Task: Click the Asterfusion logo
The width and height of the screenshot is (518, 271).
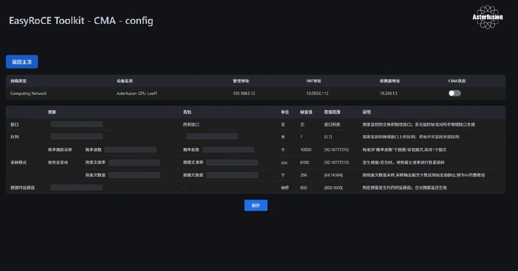Action: point(488,17)
